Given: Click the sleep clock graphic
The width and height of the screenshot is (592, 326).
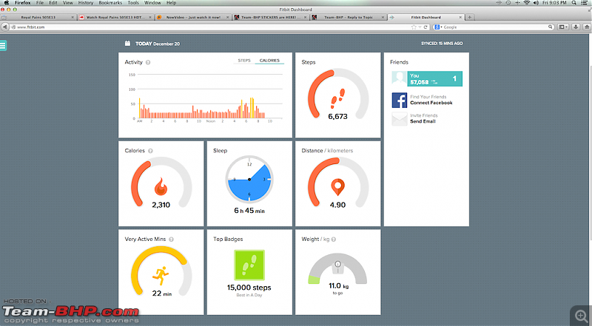Looking at the screenshot, I should coord(249,180).
